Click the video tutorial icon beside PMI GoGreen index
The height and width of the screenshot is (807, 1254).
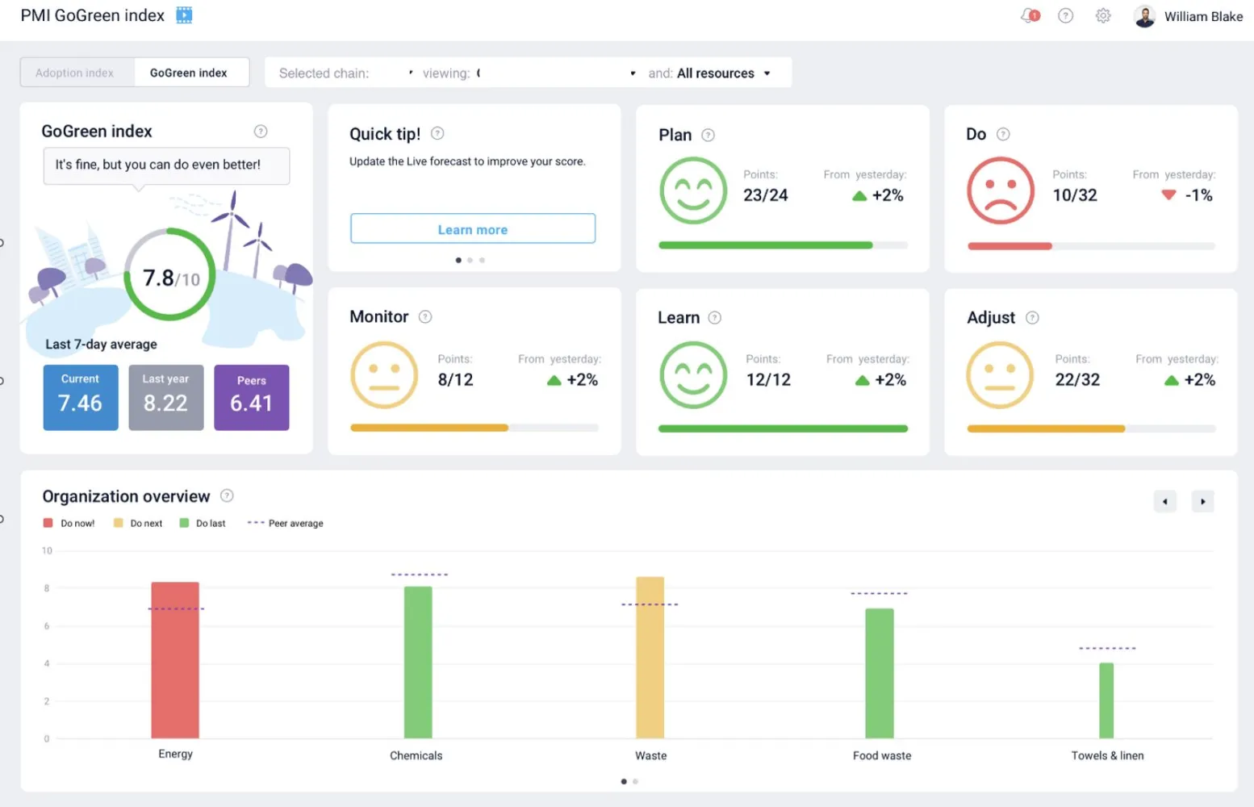[184, 15]
